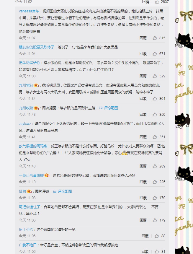Like 把牛奶留给你's comment with 529 likes
This screenshot has height=254, width=193.
pos(155,76)
